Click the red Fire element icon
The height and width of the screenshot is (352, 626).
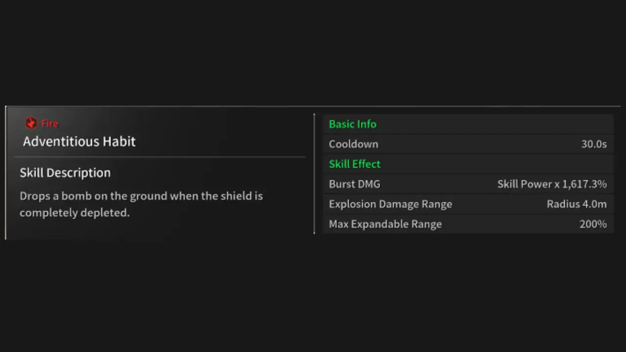(x=31, y=123)
